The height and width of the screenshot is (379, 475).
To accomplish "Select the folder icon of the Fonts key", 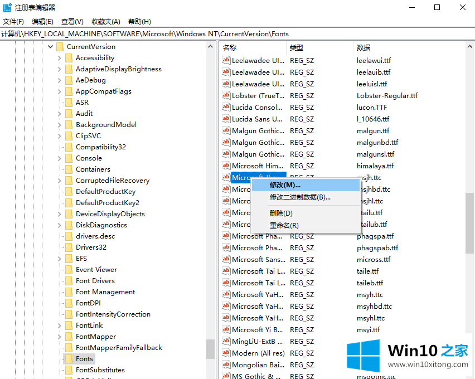I will pyautogui.click(x=69, y=359).
